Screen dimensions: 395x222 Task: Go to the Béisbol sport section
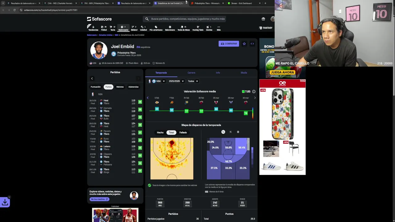pyautogui.click(x=134, y=28)
